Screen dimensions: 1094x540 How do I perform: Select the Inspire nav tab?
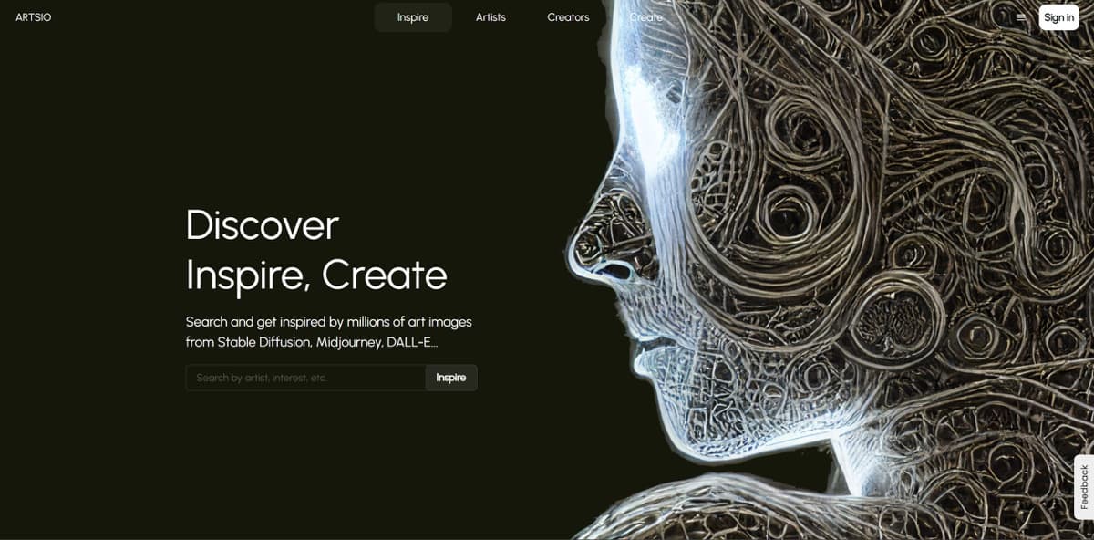(x=413, y=17)
